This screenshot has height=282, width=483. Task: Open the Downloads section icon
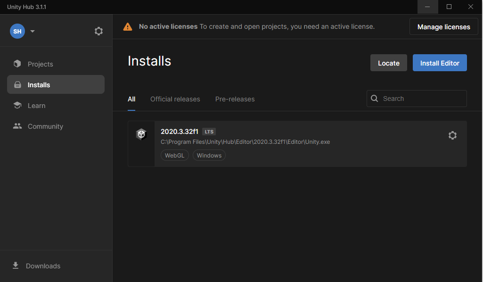tap(16, 265)
